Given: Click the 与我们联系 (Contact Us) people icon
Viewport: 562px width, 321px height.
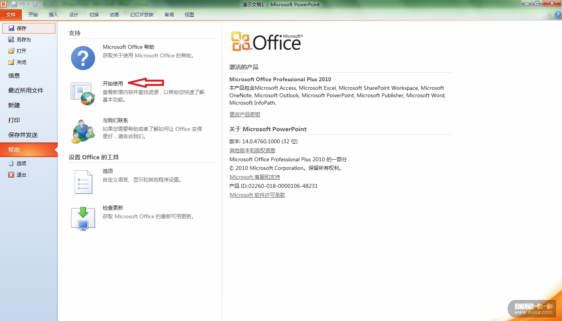Looking at the screenshot, I should pos(83,131).
